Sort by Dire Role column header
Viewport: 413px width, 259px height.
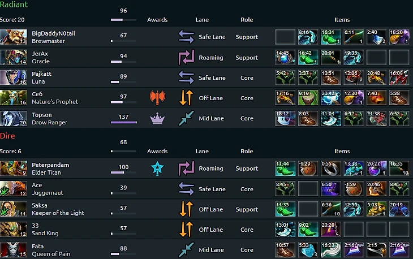coord(247,152)
